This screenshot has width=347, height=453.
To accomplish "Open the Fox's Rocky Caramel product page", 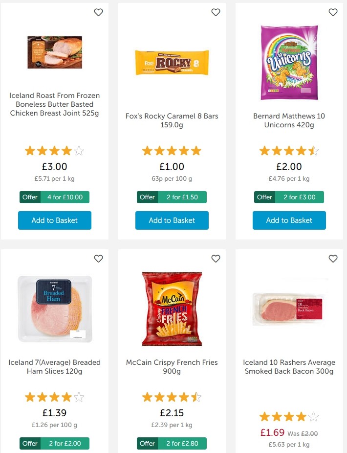I will [172, 120].
